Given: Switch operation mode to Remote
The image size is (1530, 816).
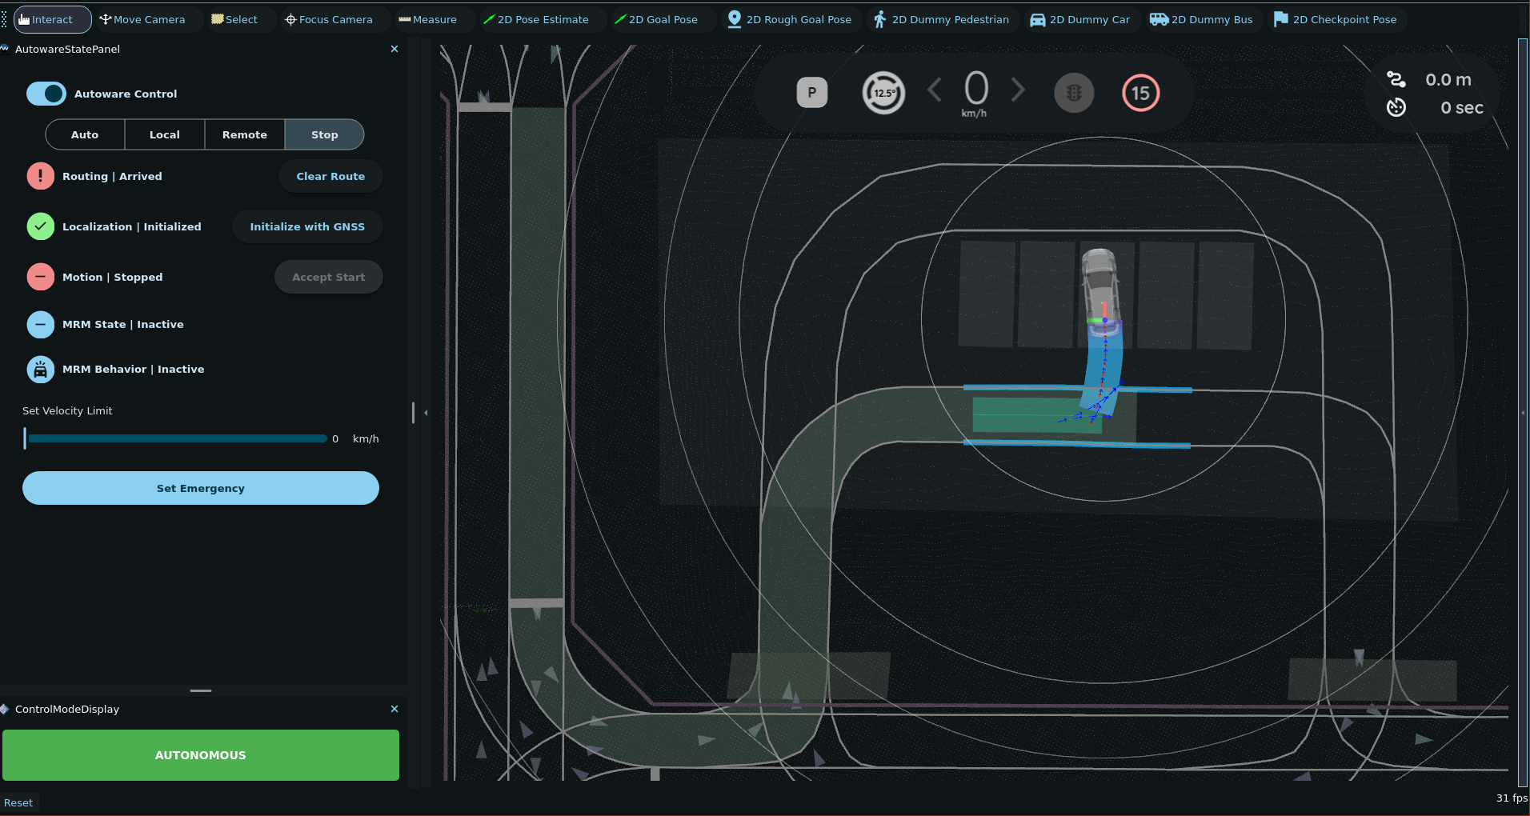Looking at the screenshot, I should point(245,134).
